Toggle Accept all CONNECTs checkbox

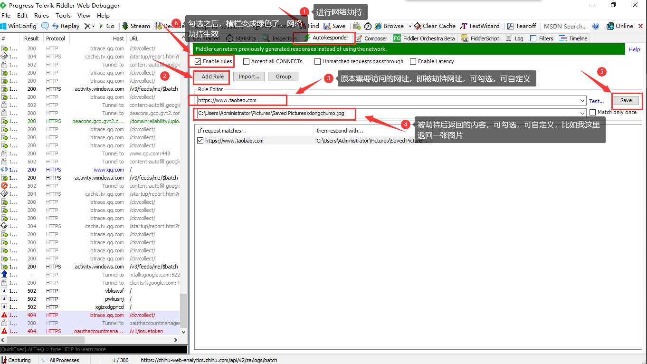246,61
